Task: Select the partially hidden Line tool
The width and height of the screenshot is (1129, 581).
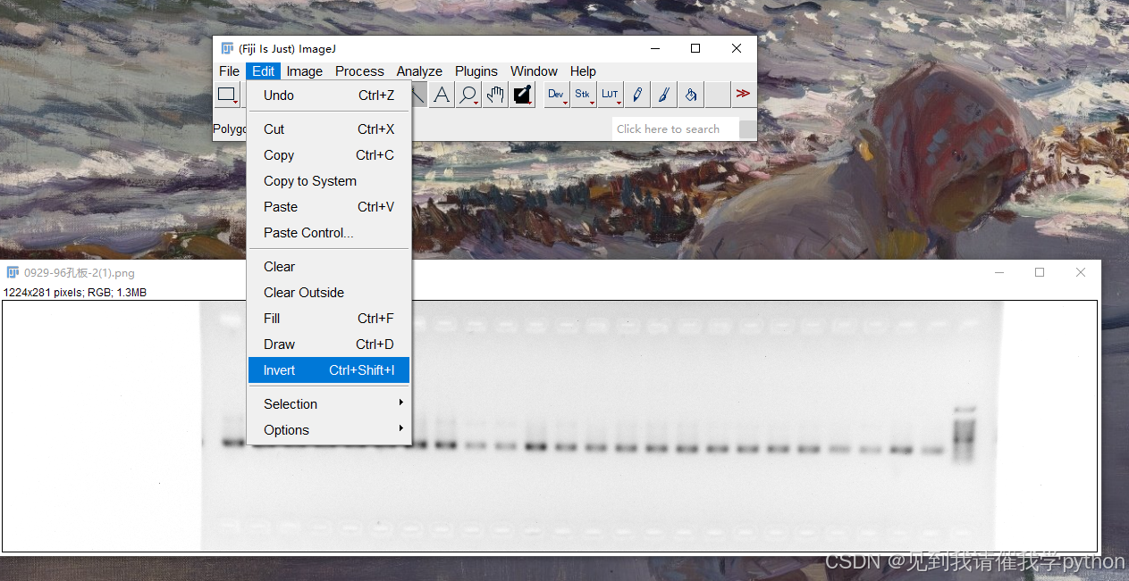Action: [x=419, y=95]
